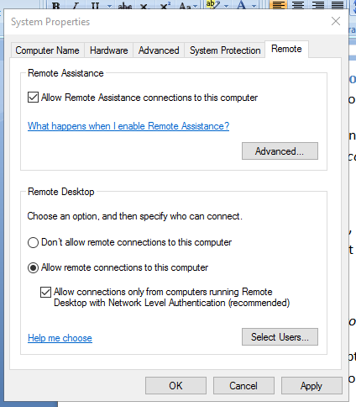Apply strikethrough (abc) formatting

(x=125, y=6)
